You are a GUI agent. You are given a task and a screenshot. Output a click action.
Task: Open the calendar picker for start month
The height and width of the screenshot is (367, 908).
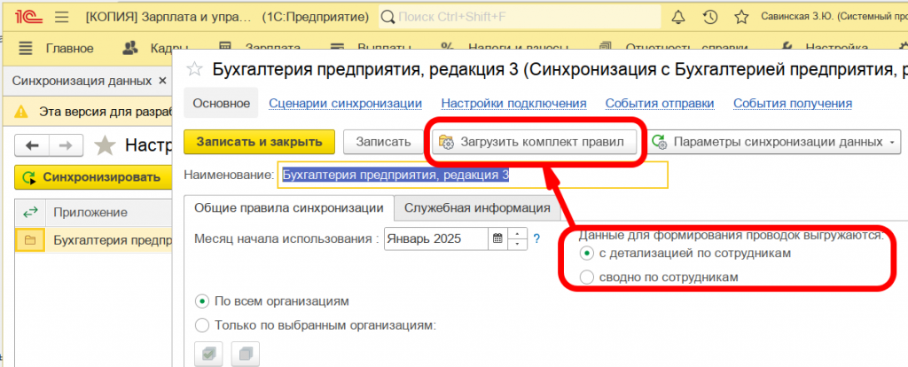pos(497,238)
